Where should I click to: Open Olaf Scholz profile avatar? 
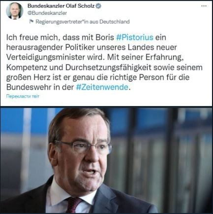pos(15,11)
